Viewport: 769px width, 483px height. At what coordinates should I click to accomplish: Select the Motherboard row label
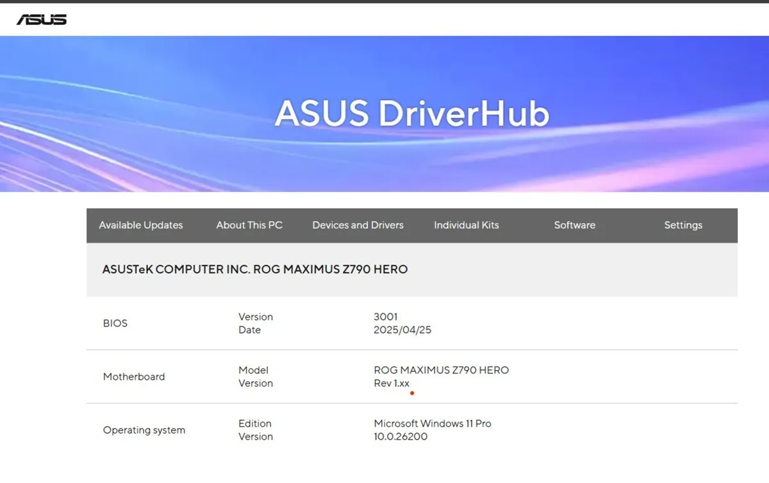click(134, 377)
